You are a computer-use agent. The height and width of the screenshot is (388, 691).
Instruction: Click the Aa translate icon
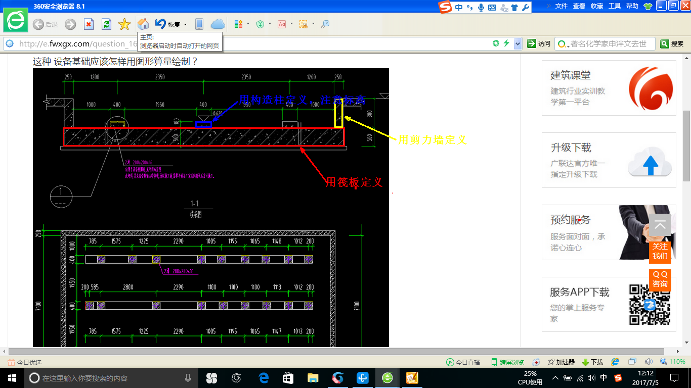point(282,24)
